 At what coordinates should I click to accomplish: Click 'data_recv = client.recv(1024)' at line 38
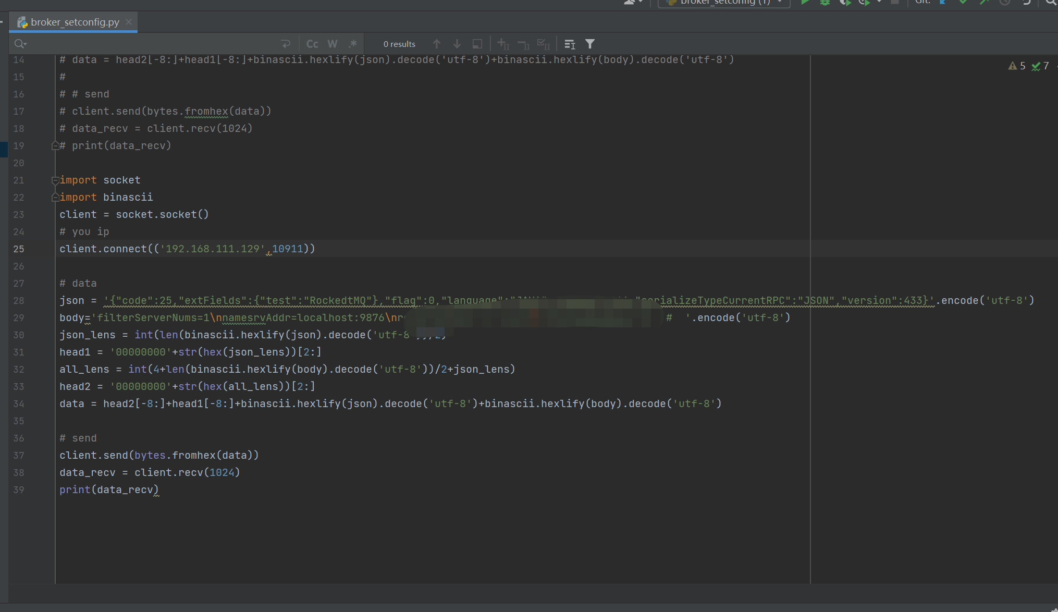click(x=150, y=473)
